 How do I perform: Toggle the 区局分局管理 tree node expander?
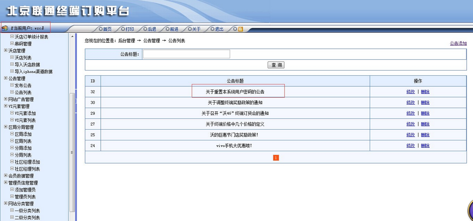click(x=6, y=127)
